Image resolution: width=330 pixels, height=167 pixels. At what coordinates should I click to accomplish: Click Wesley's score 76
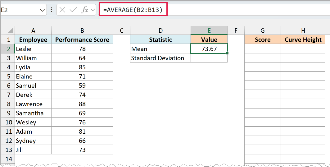[x=82, y=122]
